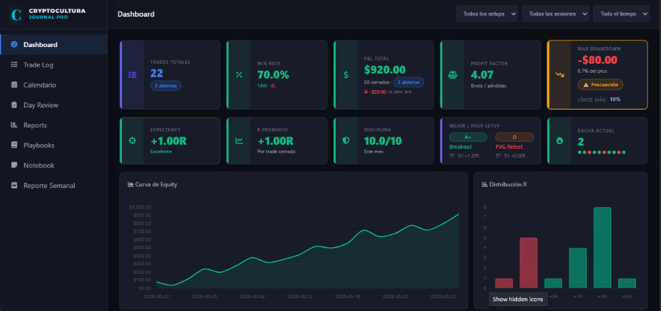Click the Disciplina shield icon

[x=346, y=141]
